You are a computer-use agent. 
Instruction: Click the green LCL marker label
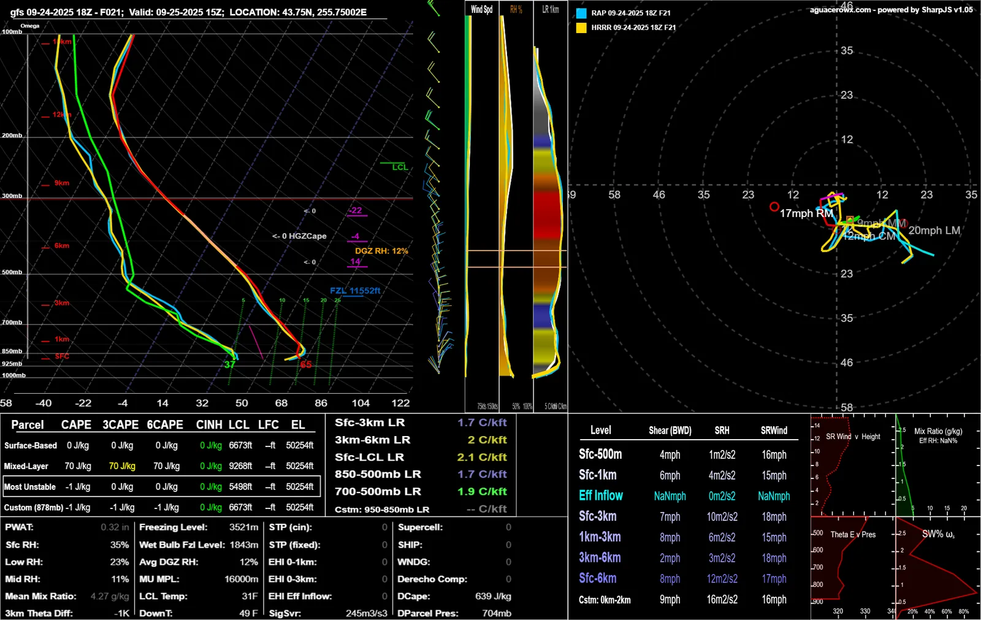400,167
